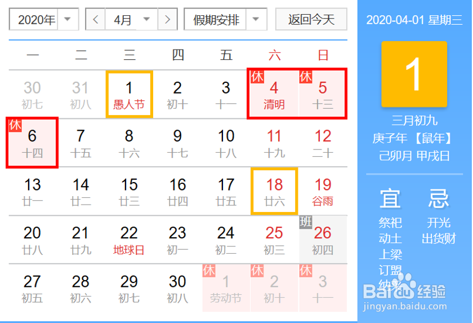This screenshot has width=473, height=323.
Task: Select April 3 十一 cell
Action: pyautogui.click(x=226, y=94)
